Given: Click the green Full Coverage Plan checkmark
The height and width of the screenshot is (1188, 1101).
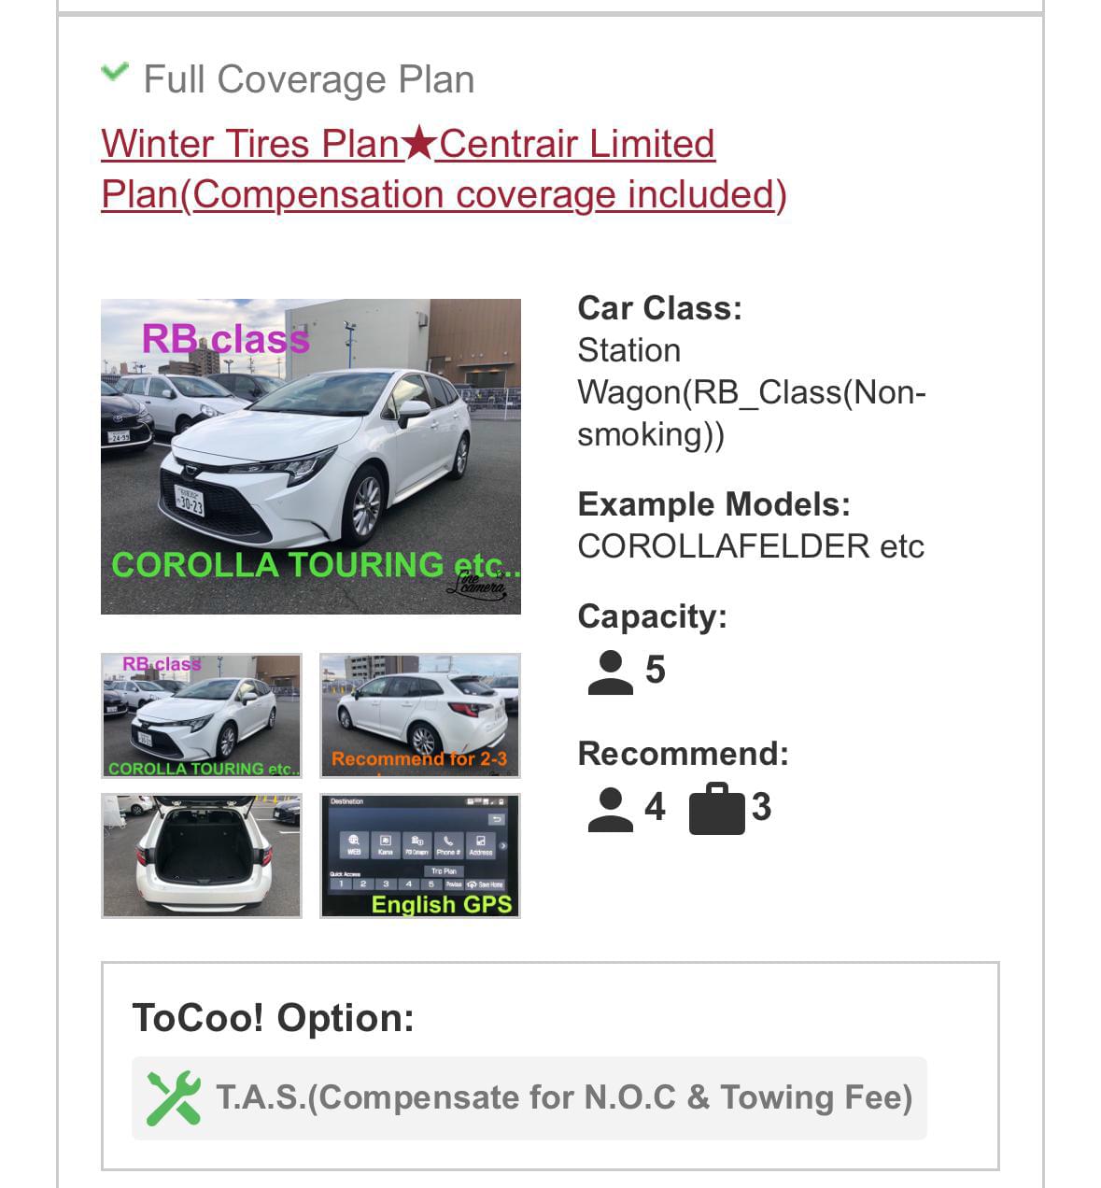Looking at the screenshot, I should click(114, 73).
